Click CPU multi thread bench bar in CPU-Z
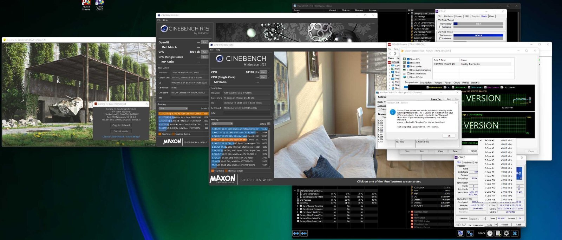This screenshot has width=562, height=240. point(478,35)
